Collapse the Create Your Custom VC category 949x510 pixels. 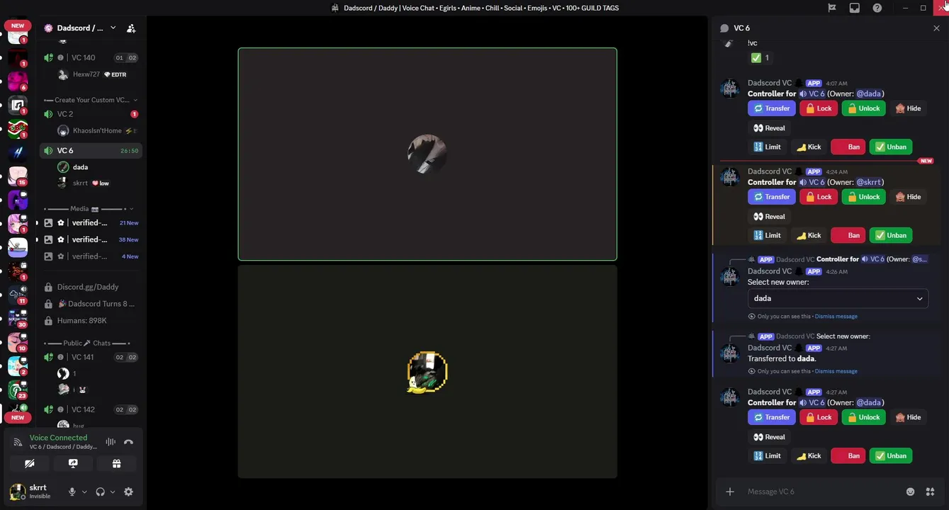coord(91,100)
